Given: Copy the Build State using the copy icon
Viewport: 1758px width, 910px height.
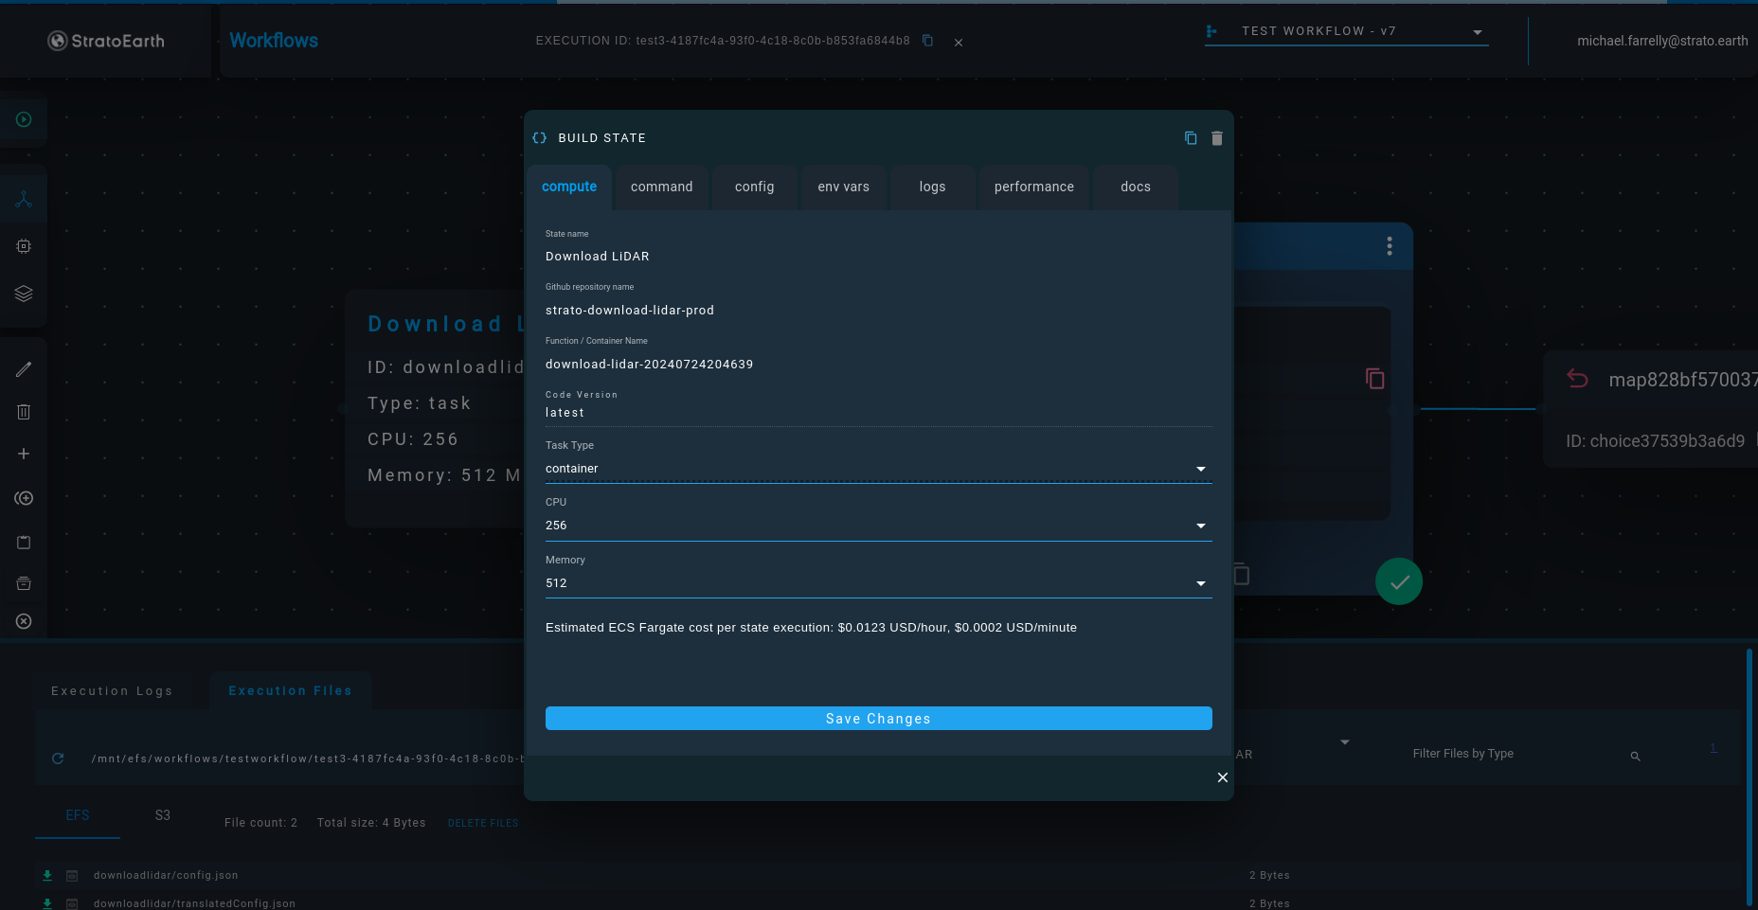Looking at the screenshot, I should [x=1191, y=138].
